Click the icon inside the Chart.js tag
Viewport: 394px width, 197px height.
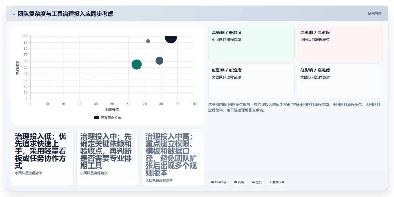(212, 182)
